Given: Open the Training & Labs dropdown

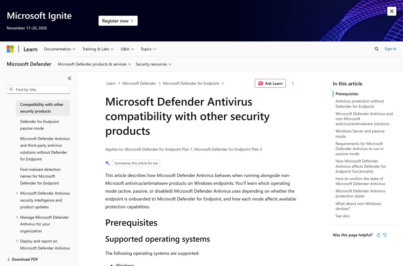Looking at the screenshot, I should coord(98,49).
